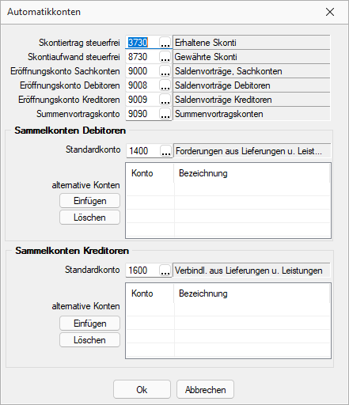Open account lookup for Skontiertrag steuerfrei

165,43
